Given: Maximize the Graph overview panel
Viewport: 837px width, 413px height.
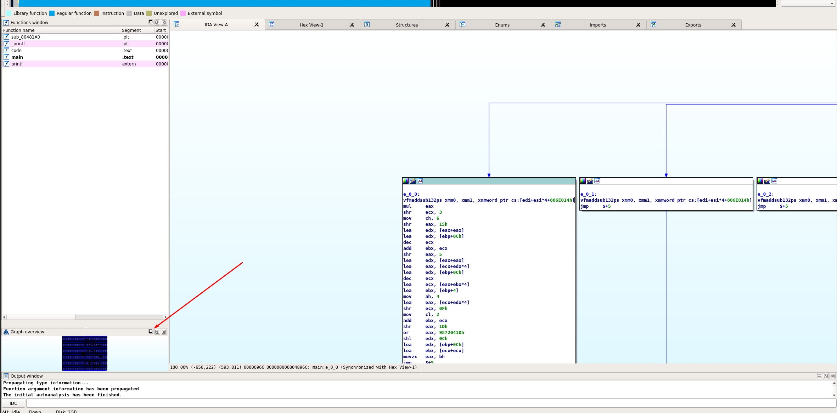Looking at the screenshot, I should pos(151,332).
